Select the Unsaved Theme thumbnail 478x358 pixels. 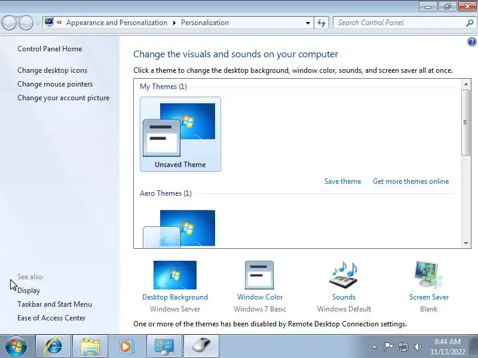180,134
